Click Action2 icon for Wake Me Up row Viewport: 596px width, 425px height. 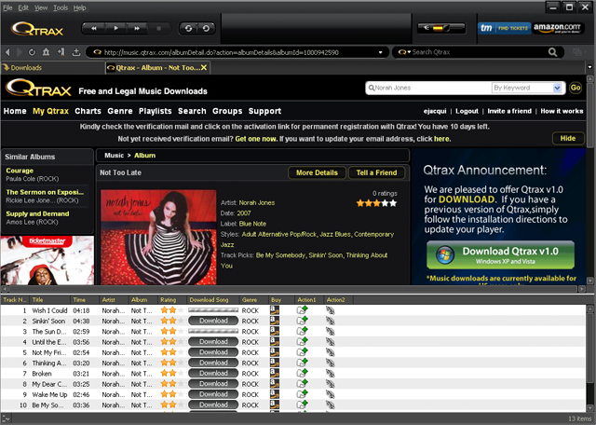point(331,394)
